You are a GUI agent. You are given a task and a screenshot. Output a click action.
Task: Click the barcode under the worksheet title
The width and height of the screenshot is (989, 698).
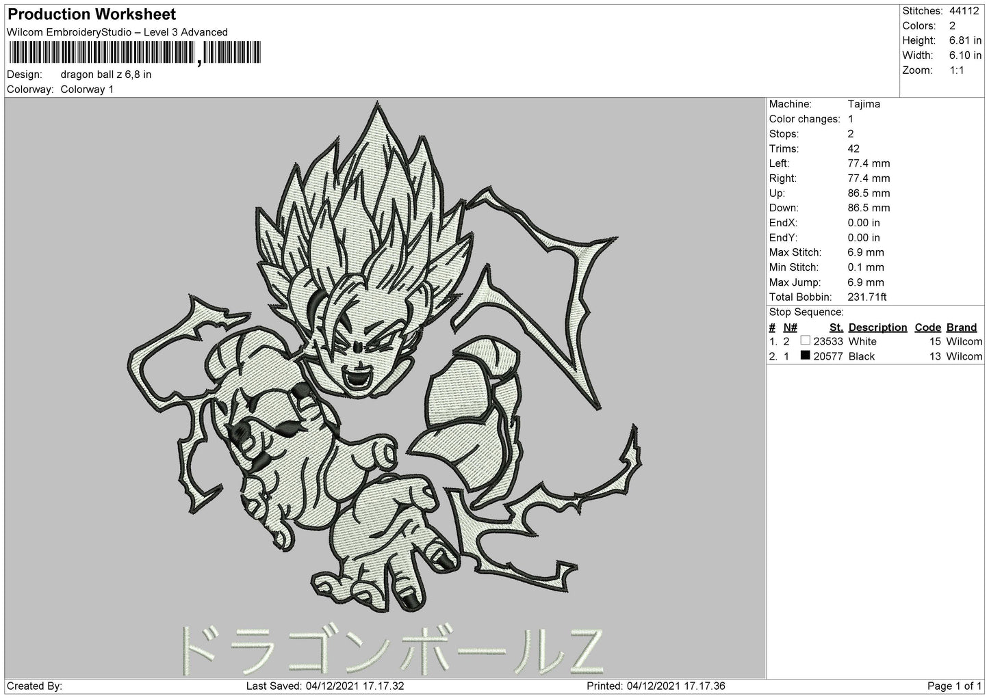pos(135,53)
